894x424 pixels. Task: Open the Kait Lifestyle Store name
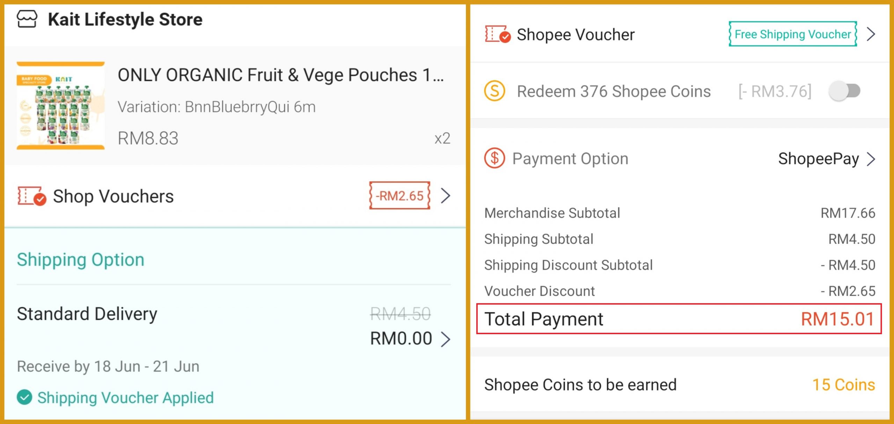(x=125, y=19)
